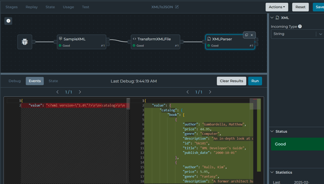Click the TransformXMLFile code icon

click(134, 39)
